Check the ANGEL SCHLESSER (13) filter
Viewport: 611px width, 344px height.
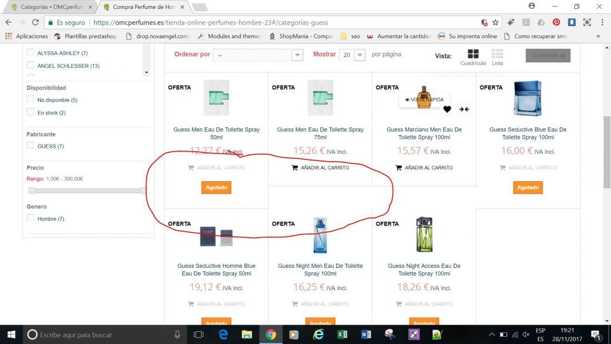click(x=30, y=65)
